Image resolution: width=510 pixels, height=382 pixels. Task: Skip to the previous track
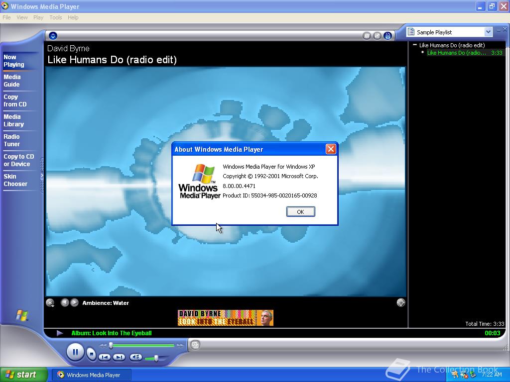tap(105, 357)
